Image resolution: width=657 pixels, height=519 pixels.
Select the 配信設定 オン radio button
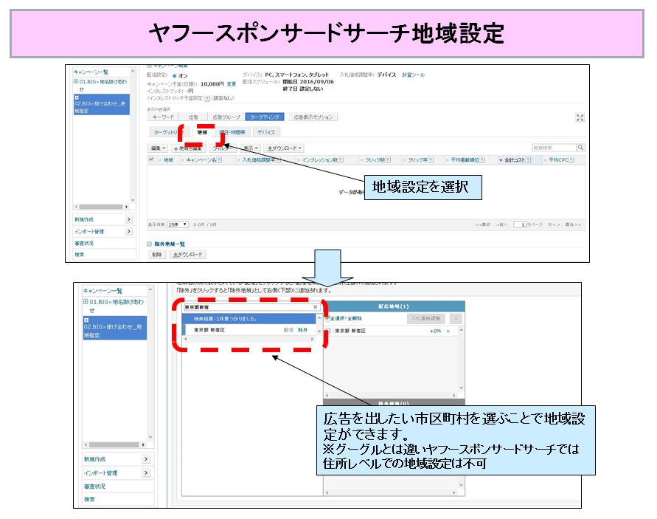click(175, 76)
